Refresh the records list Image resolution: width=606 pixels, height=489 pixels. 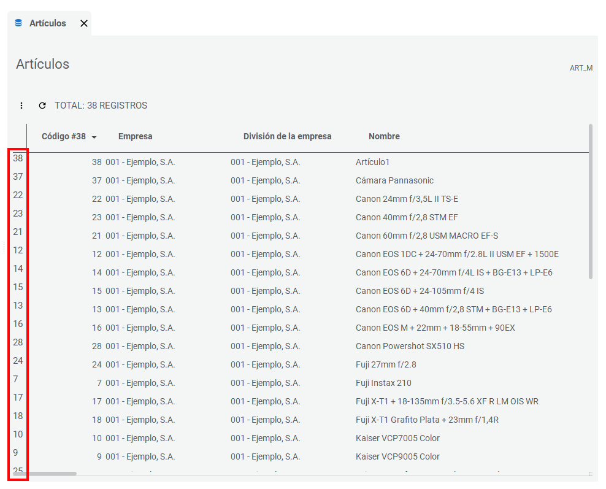[x=42, y=106]
